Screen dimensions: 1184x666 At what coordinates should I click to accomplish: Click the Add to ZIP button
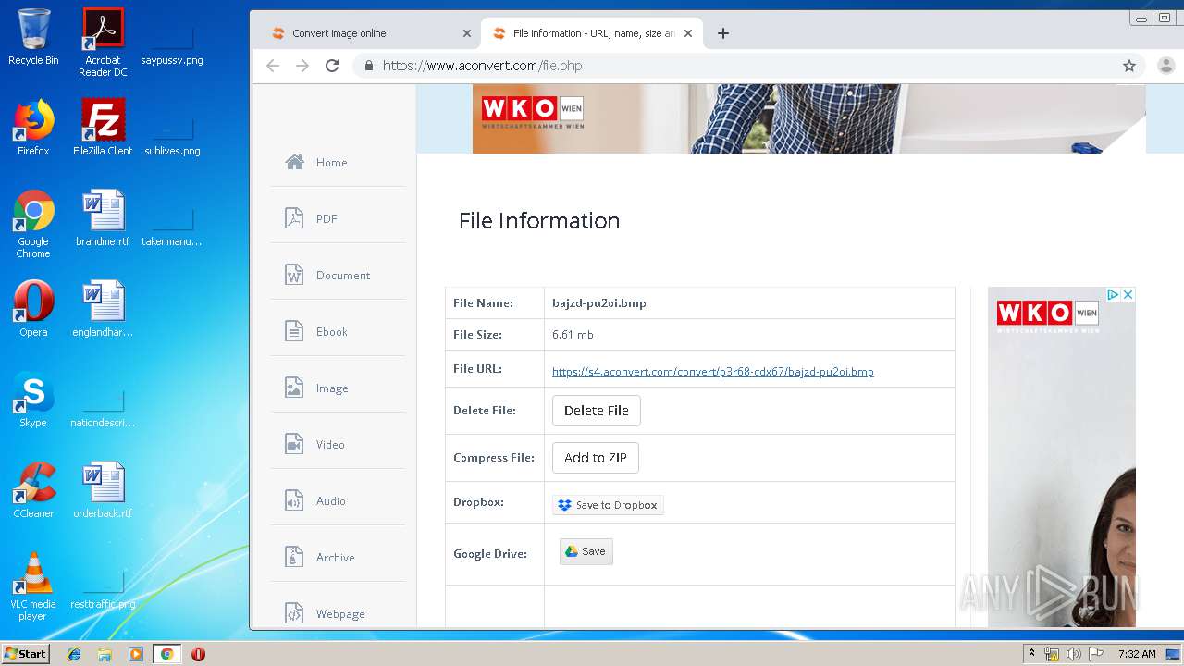pyautogui.click(x=596, y=458)
